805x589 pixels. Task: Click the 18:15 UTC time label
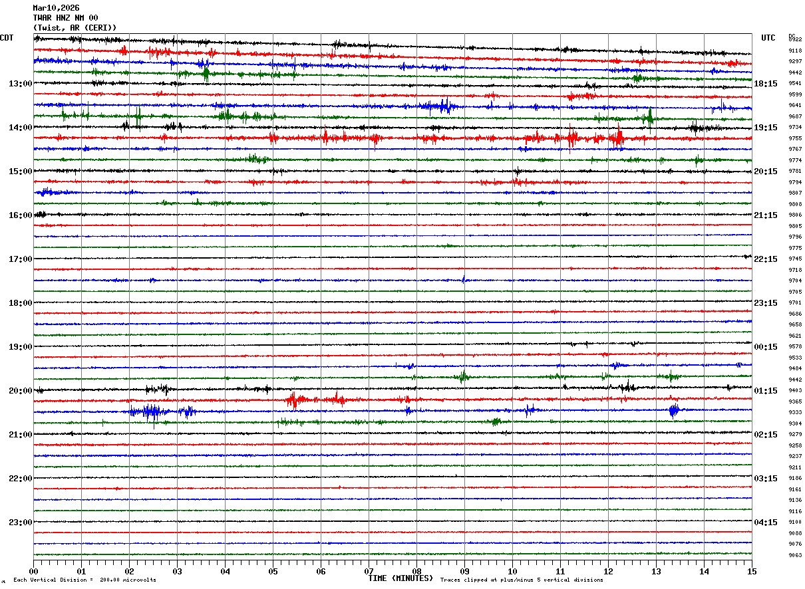point(766,84)
